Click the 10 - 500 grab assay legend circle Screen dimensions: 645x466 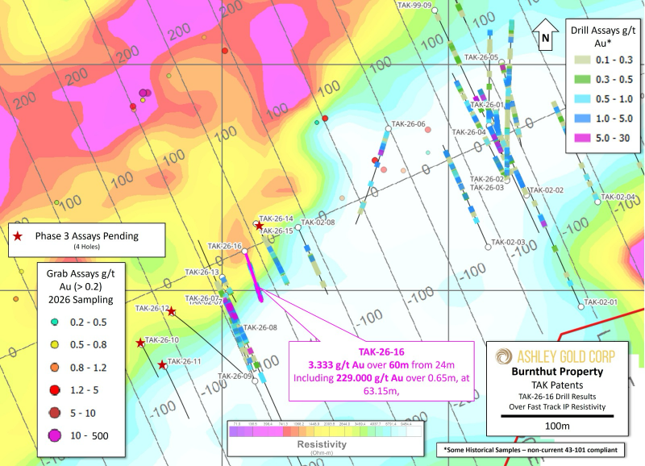coord(55,435)
